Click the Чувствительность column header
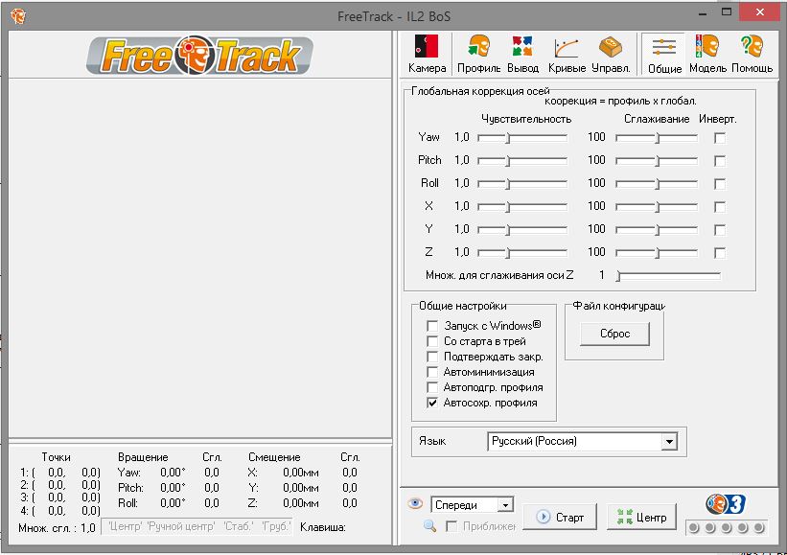 526,119
